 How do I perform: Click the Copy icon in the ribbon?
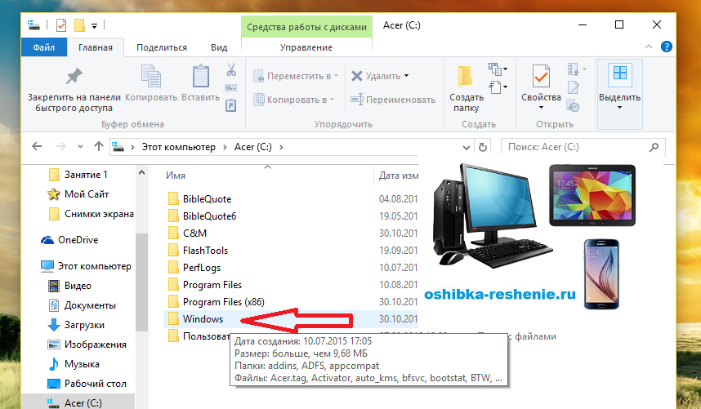(151, 76)
